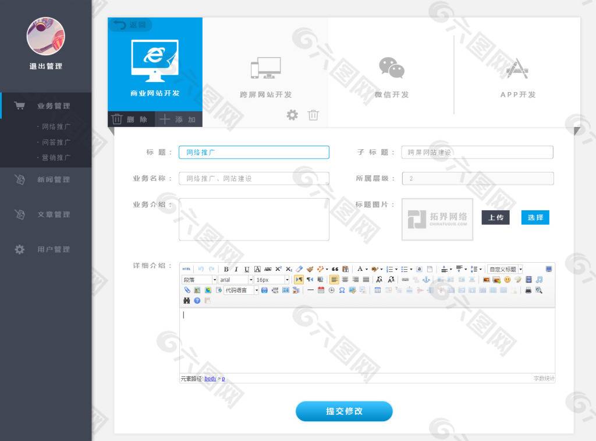Viewport: 596px width, 441px height.
Task: Open the arial font family dropdown
Action: (236, 280)
